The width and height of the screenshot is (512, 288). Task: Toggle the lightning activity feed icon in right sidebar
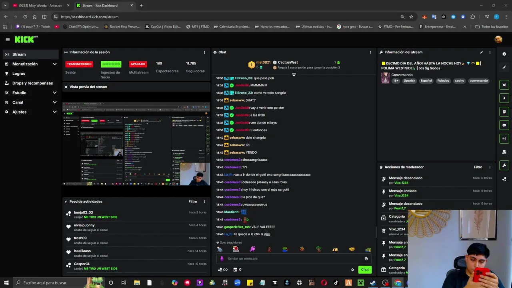[x=504, y=98]
